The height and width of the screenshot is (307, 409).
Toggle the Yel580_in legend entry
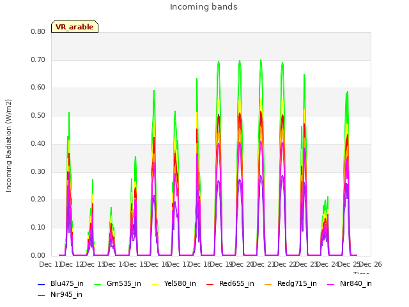point(174,283)
